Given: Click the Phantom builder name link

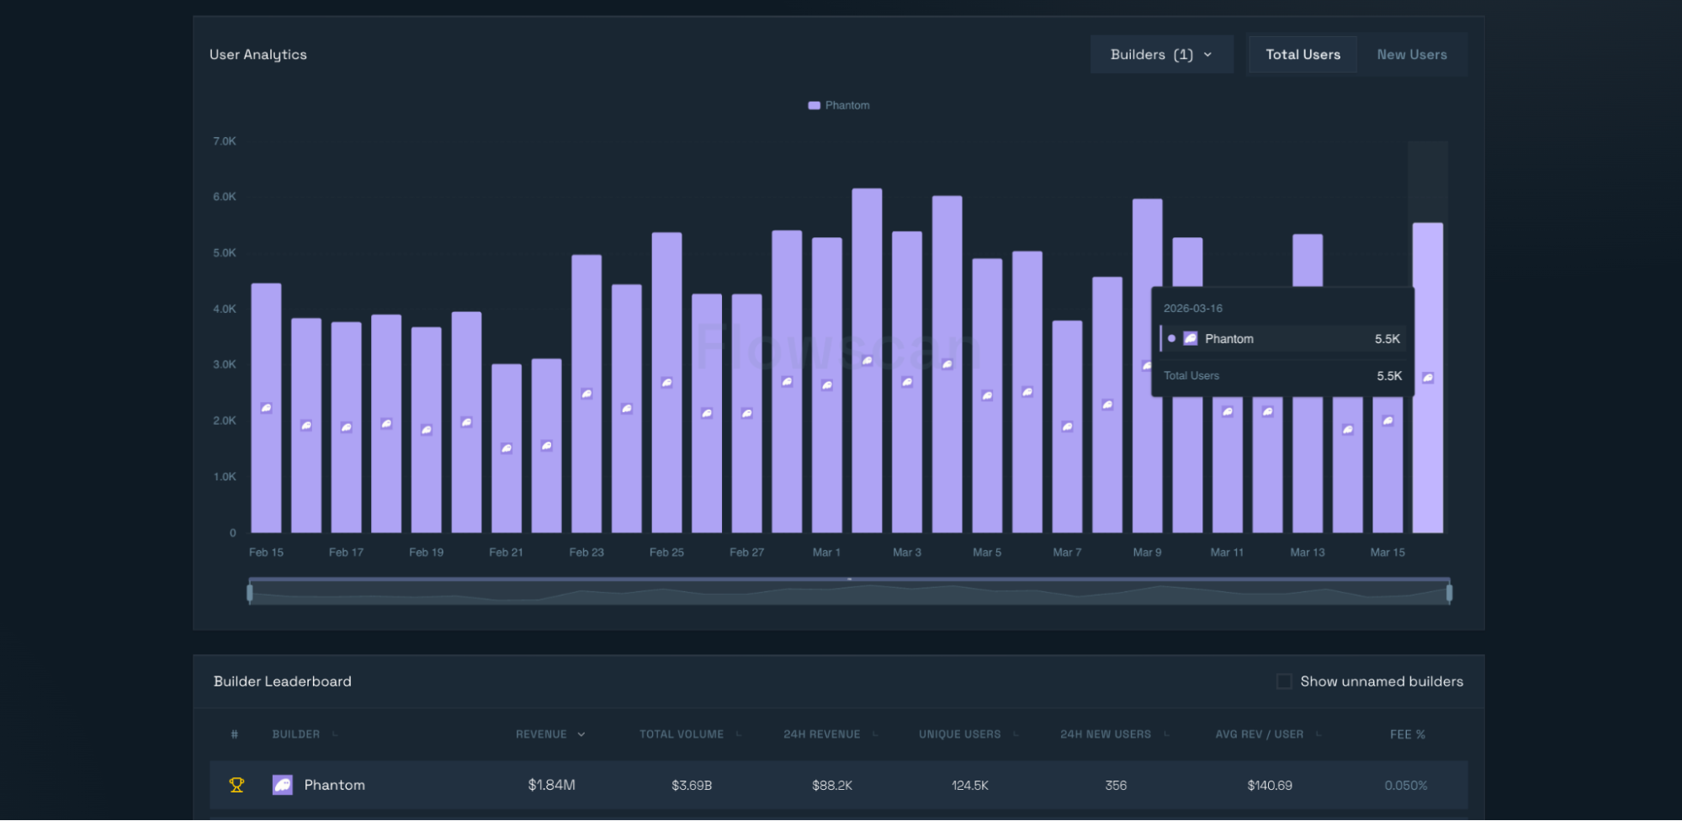Looking at the screenshot, I should pos(334,785).
